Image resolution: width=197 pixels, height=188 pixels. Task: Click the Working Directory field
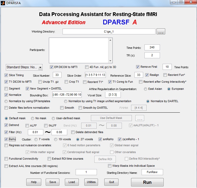[109, 32]
